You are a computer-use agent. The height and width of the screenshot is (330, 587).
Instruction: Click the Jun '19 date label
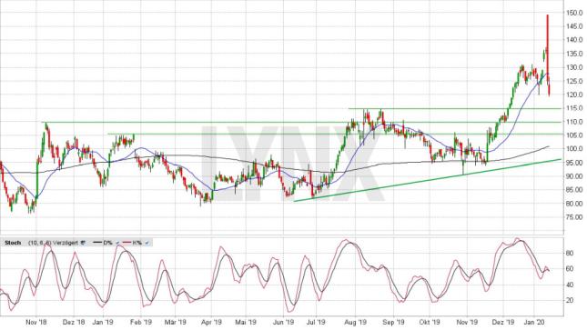(283, 322)
